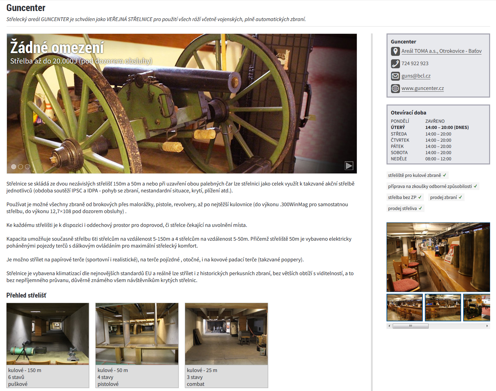496x391 pixels.
Task: Click the pistolové caption text
Action: tap(108, 384)
